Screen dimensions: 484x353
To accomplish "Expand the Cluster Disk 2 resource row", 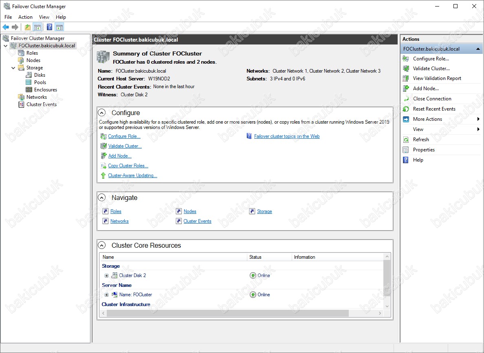I will coord(106,275).
